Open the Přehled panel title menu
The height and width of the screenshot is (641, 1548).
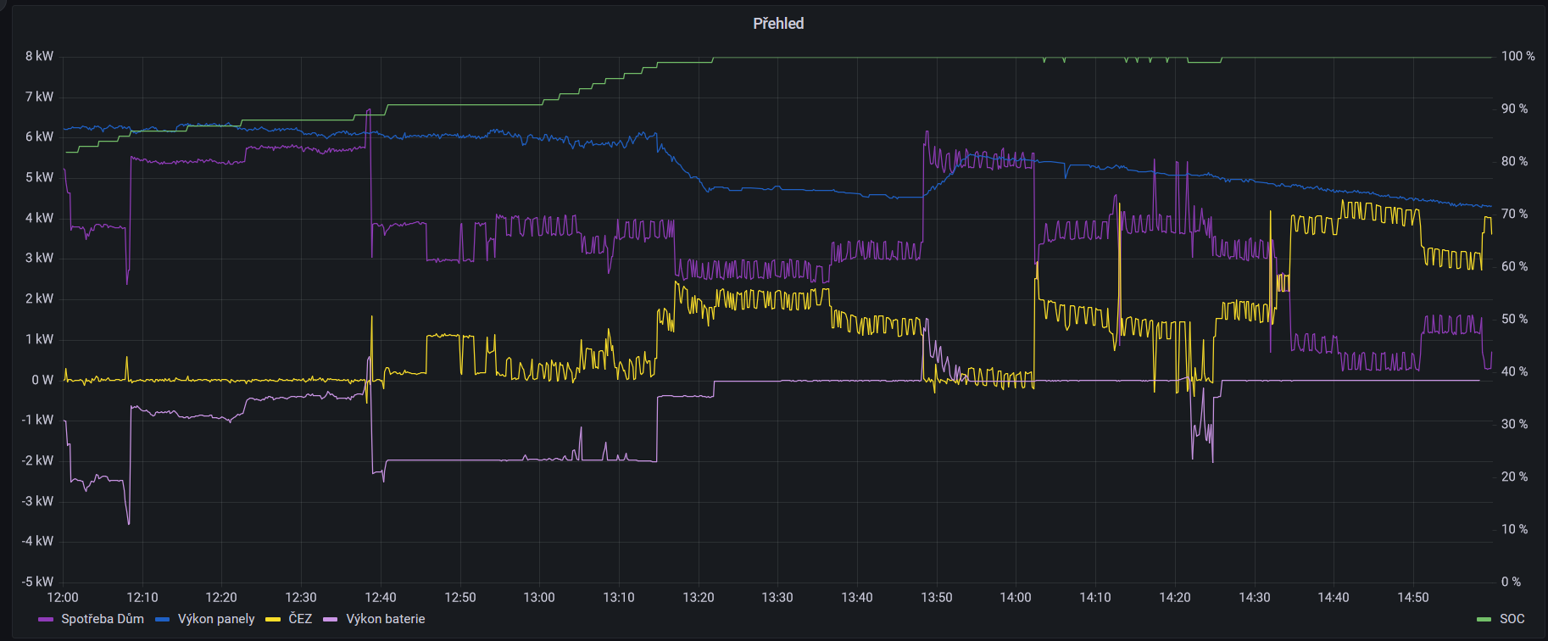click(778, 24)
